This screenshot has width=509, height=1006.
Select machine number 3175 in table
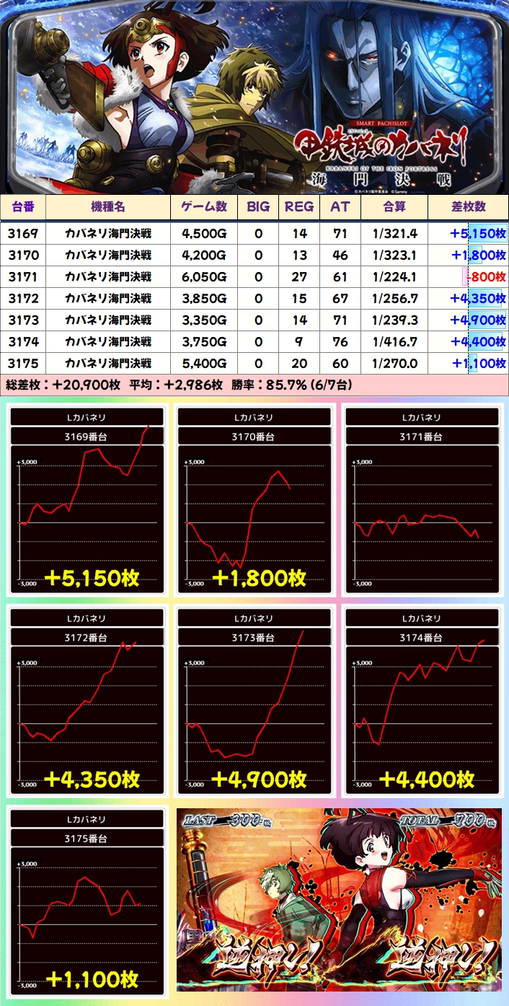pyautogui.click(x=23, y=363)
